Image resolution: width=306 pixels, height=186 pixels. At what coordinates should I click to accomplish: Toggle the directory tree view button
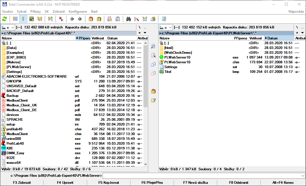tap(40, 19)
